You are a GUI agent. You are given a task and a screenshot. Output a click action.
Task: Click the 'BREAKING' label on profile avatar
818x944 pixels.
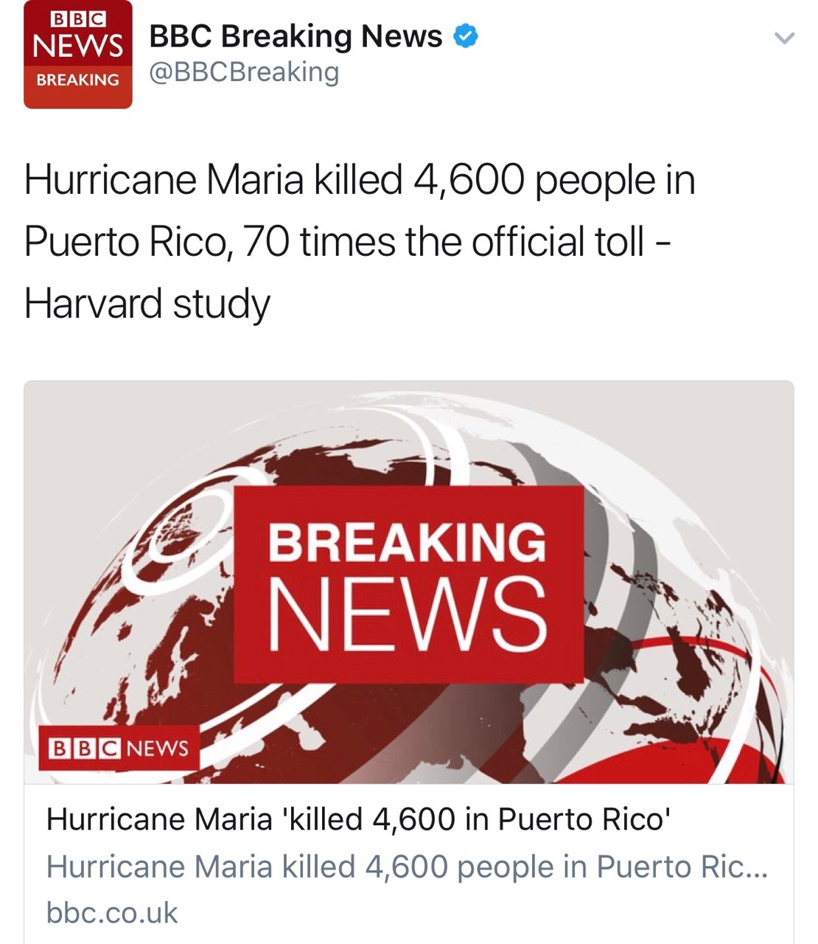78,80
